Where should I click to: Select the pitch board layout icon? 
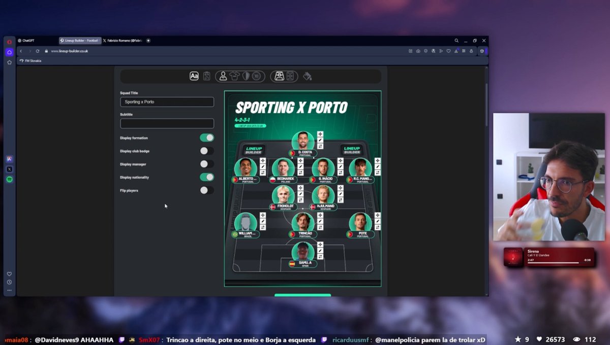[x=290, y=76]
